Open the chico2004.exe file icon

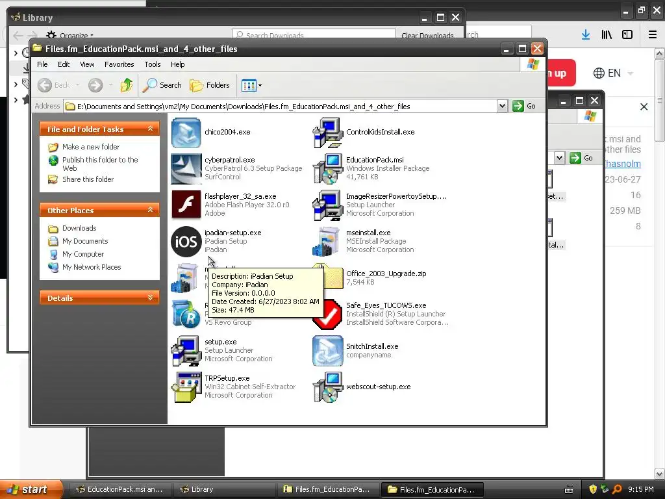186,133
